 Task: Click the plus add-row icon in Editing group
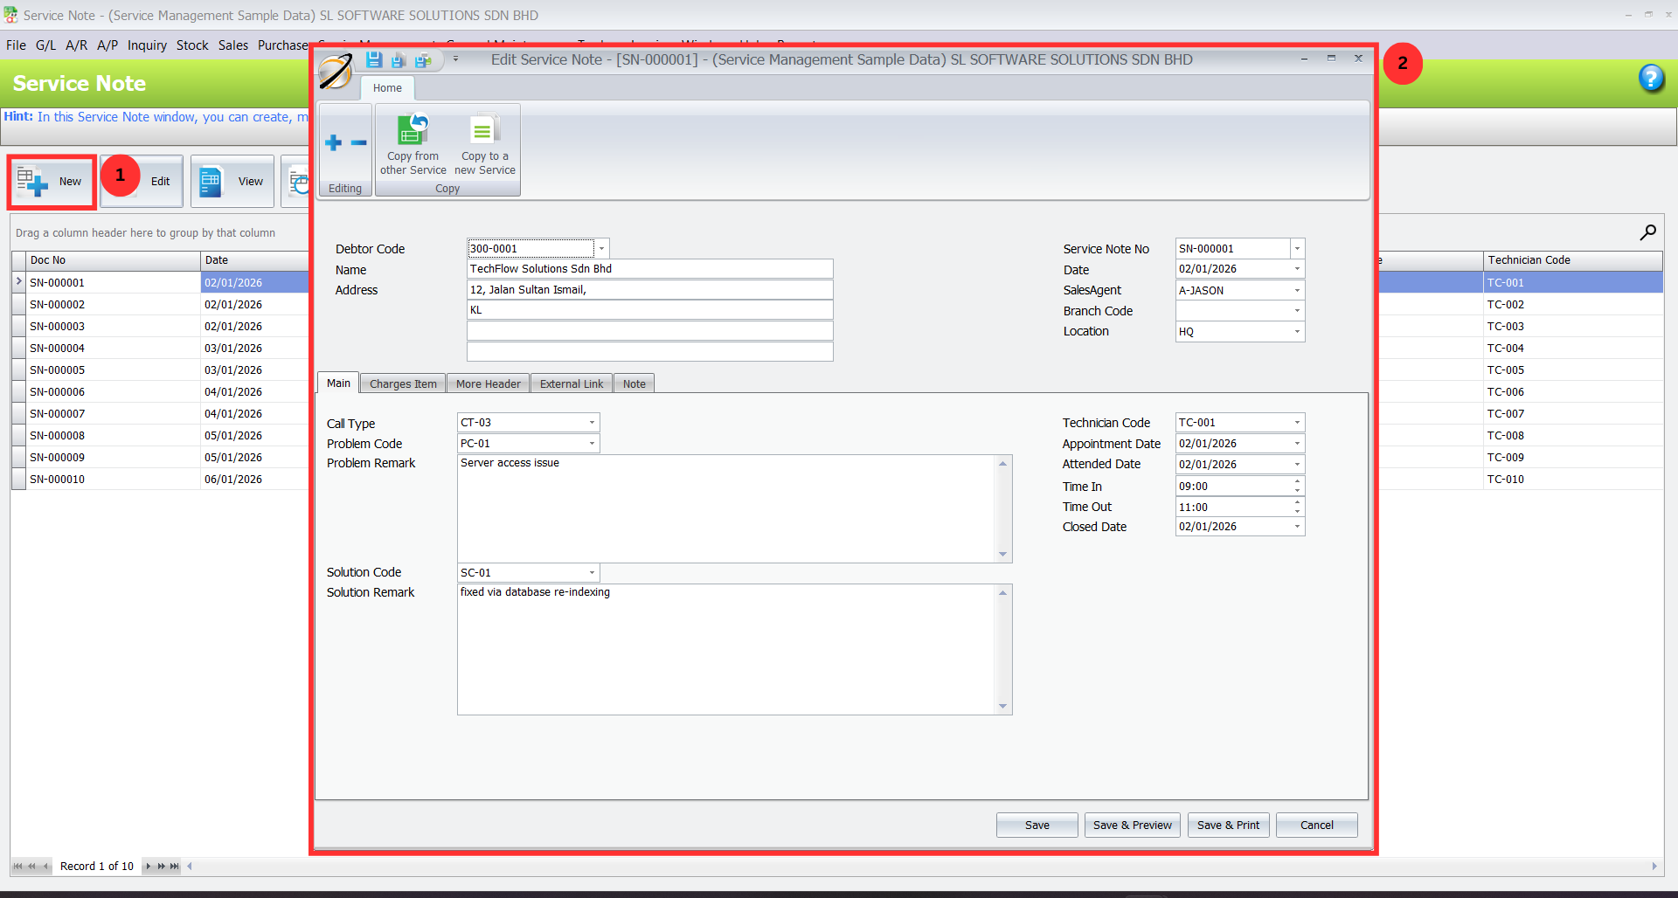click(x=334, y=142)
